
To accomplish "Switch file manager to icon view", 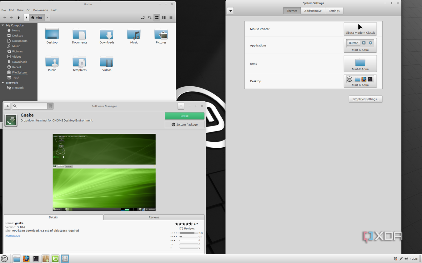I will click(x=157, y=18).
